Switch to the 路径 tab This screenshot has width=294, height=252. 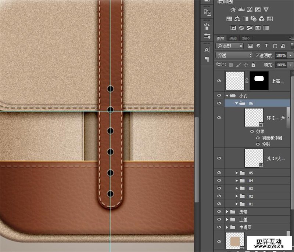click(x=245, y=38)
